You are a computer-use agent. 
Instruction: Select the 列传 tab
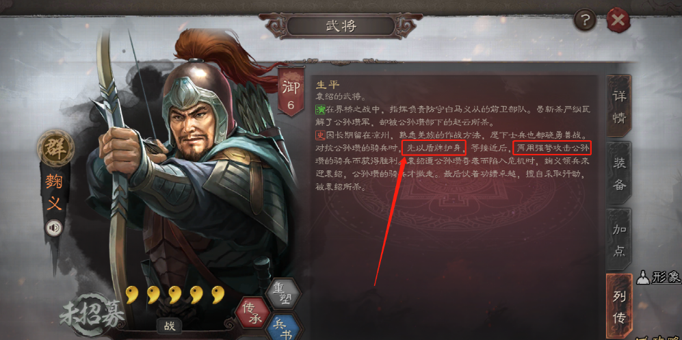point(619,305)
